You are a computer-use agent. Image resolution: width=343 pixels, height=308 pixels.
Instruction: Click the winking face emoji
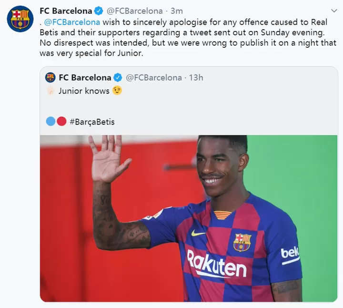pos(117,91)
